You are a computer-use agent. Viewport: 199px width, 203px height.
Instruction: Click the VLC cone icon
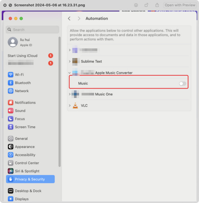point(75,106)
